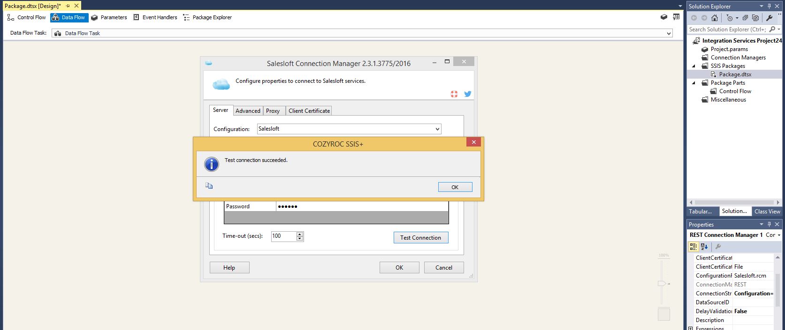Viewport: 785px width, 330px height.
Task: Click Collapse All icon in Solution Explorer
Action: coord(745,18)
